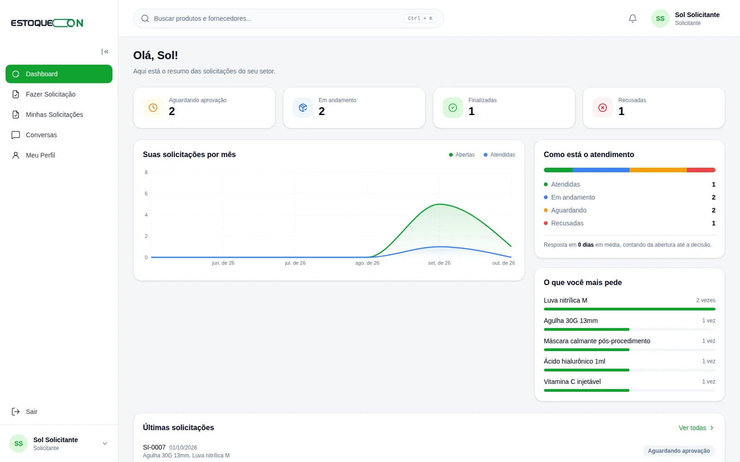740x462 pixels.
Task: Open Meu Perfil page
Action: coord(59,155)
